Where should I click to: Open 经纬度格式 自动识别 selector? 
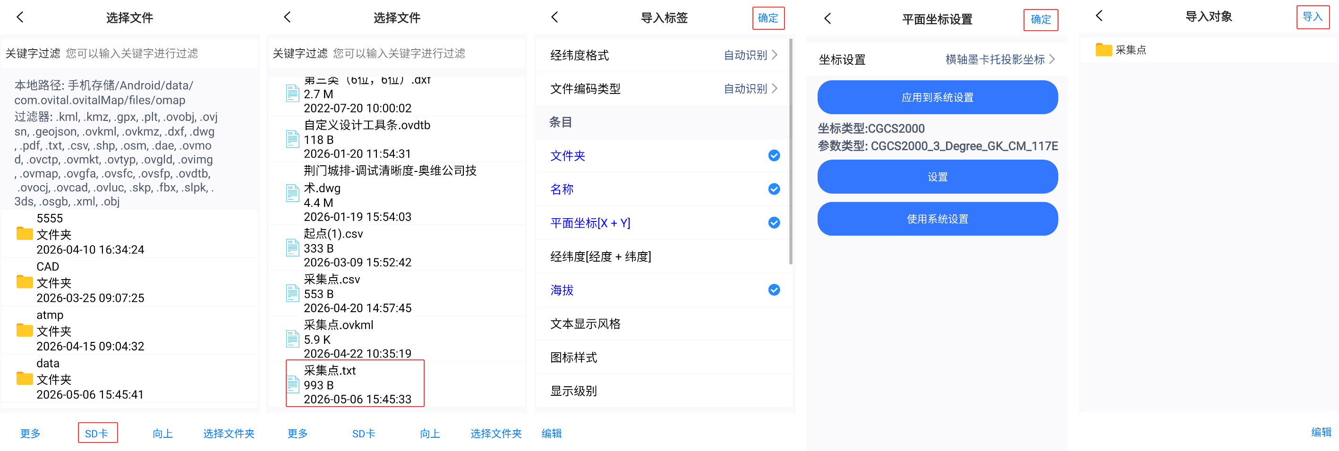click(751, 55)
